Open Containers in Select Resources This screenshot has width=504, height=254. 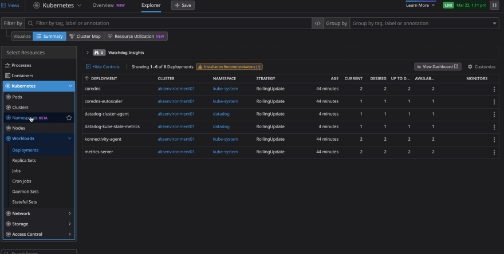pos(22,76)
